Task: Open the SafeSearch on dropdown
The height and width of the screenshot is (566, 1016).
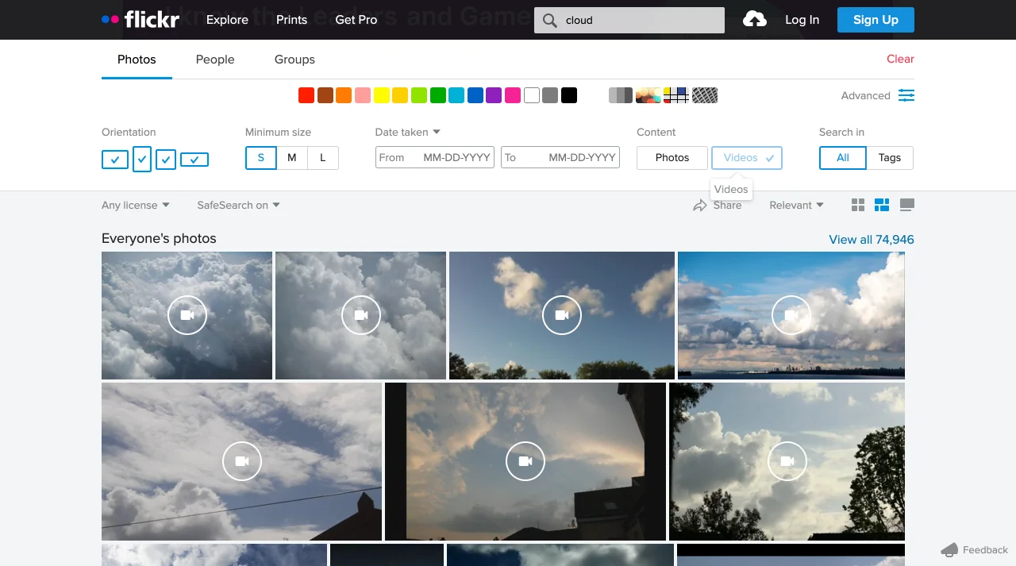Action: [x=237, y=205]
